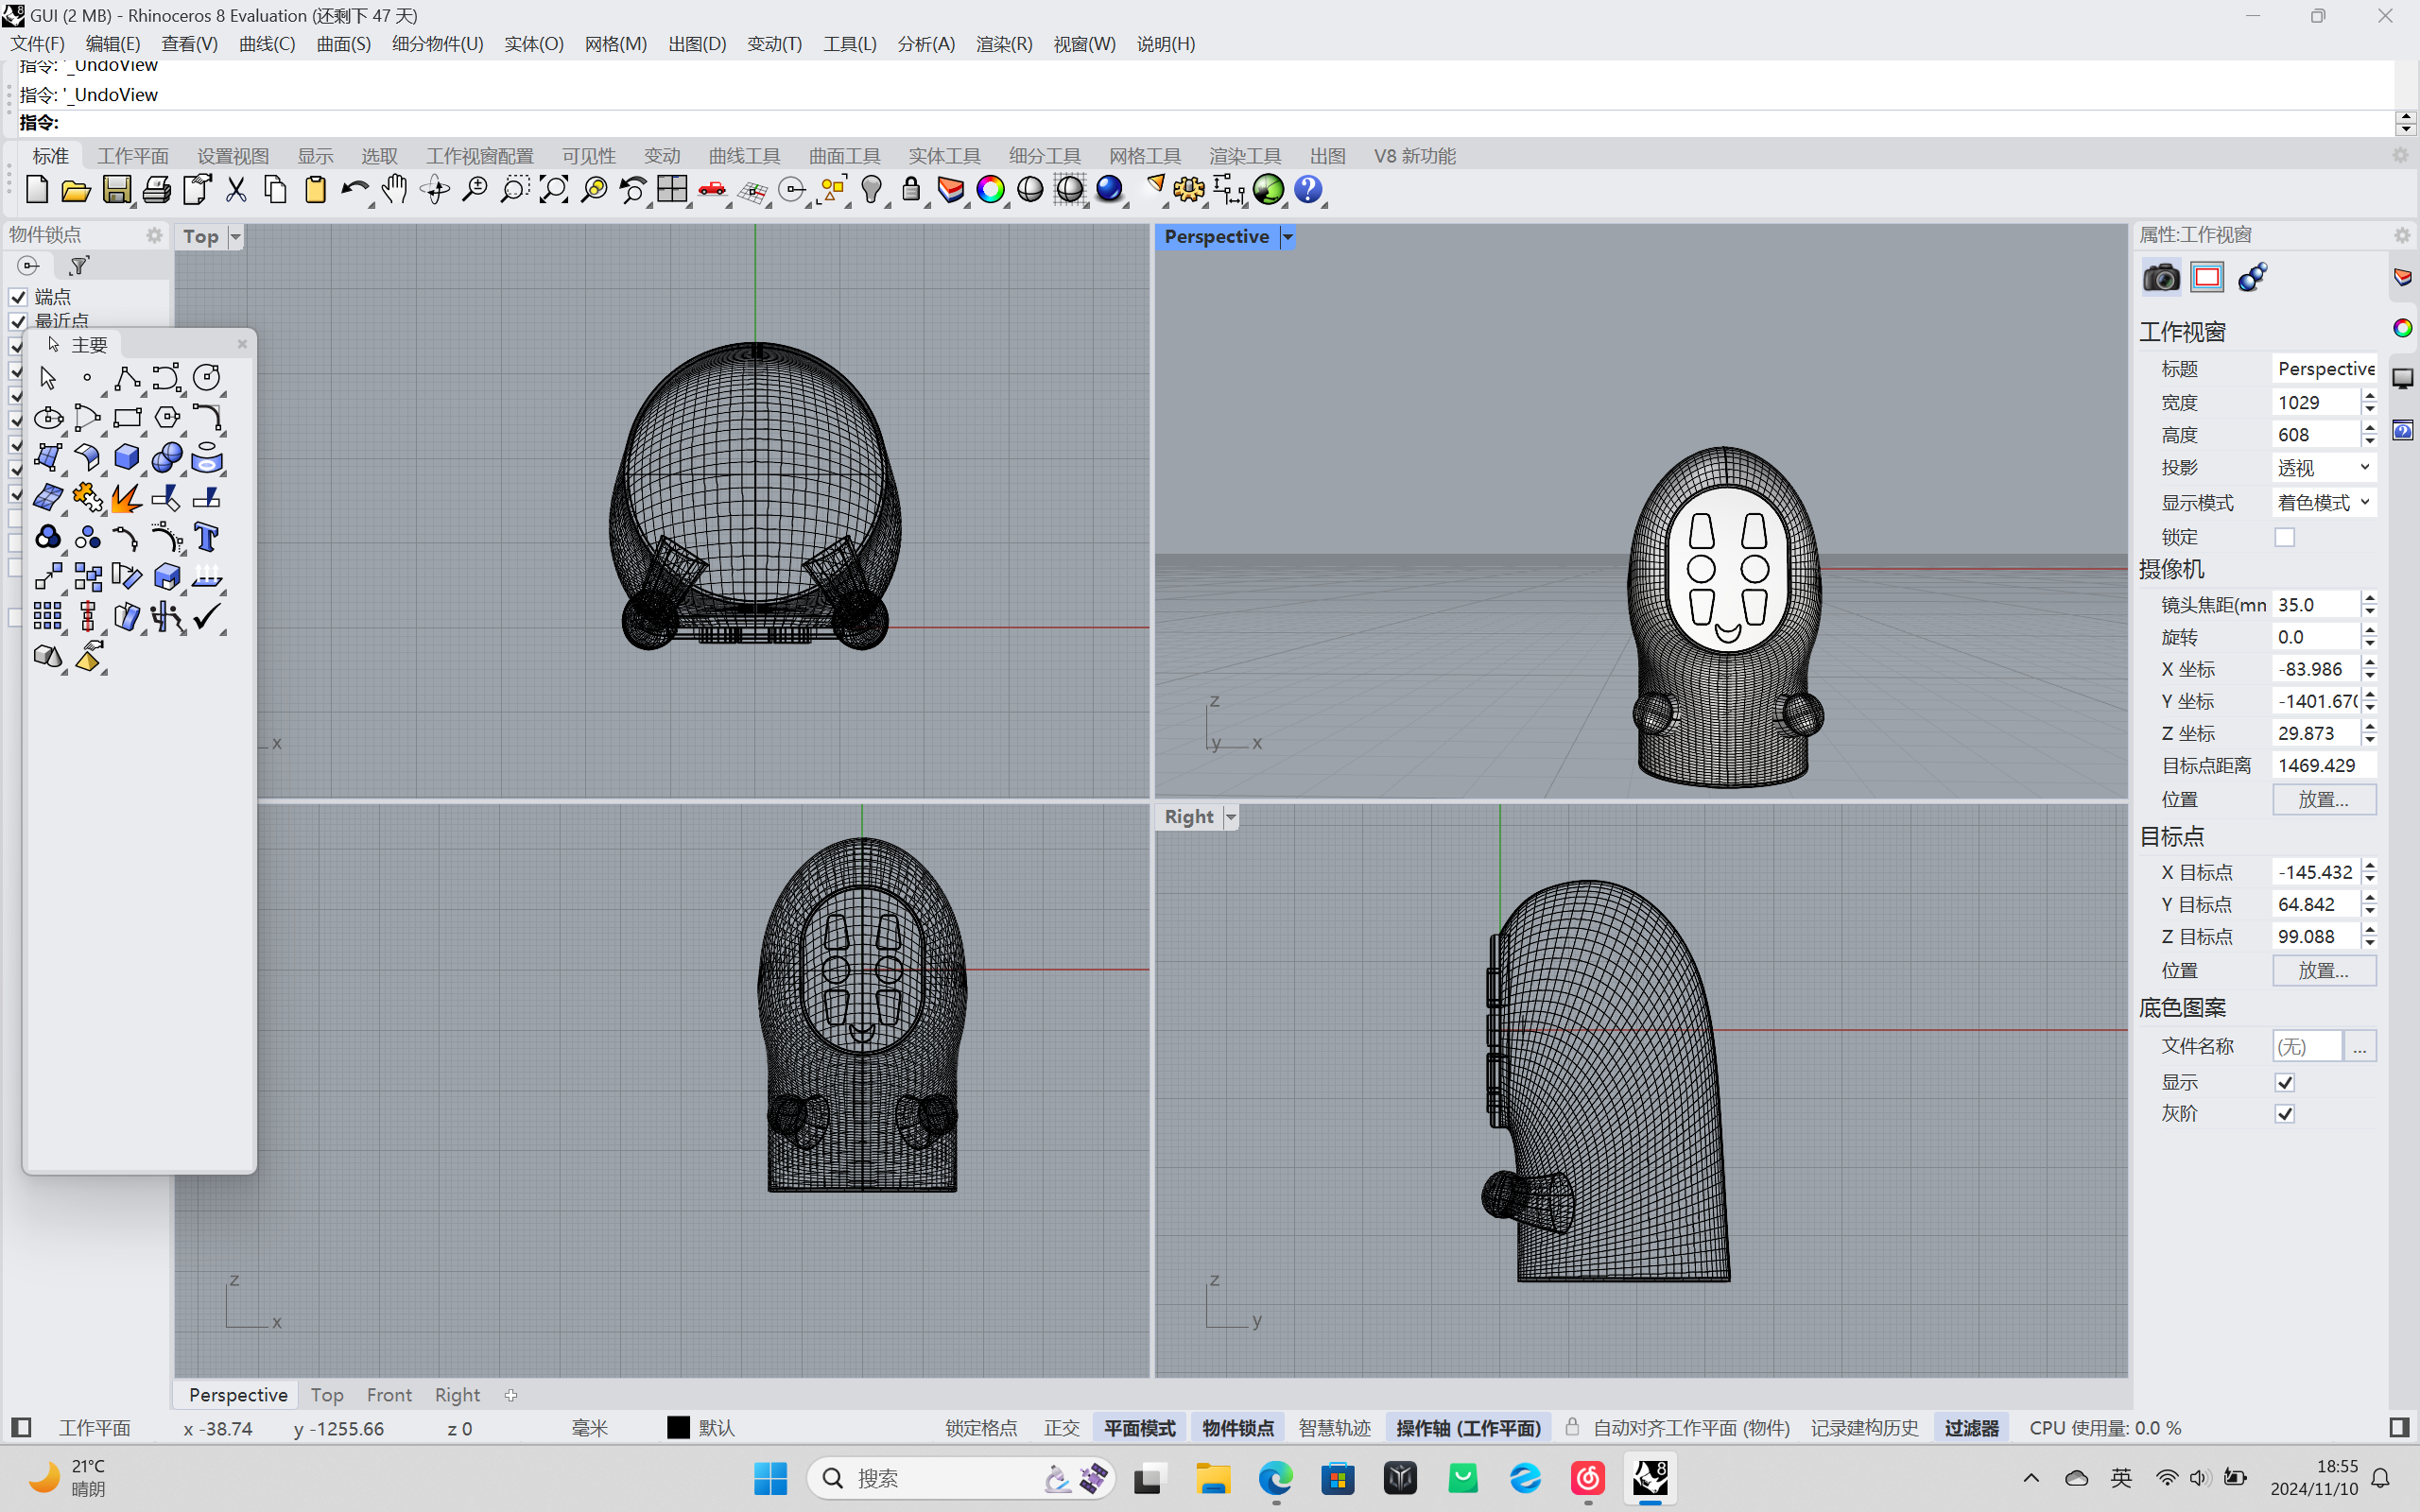This screenshot has width=2420, height=1512.
Task: Open the color wheel icon in toolbar
Action: point(990,189)
